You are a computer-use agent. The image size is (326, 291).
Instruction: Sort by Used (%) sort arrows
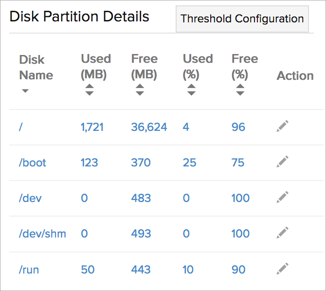coord(191,90)
